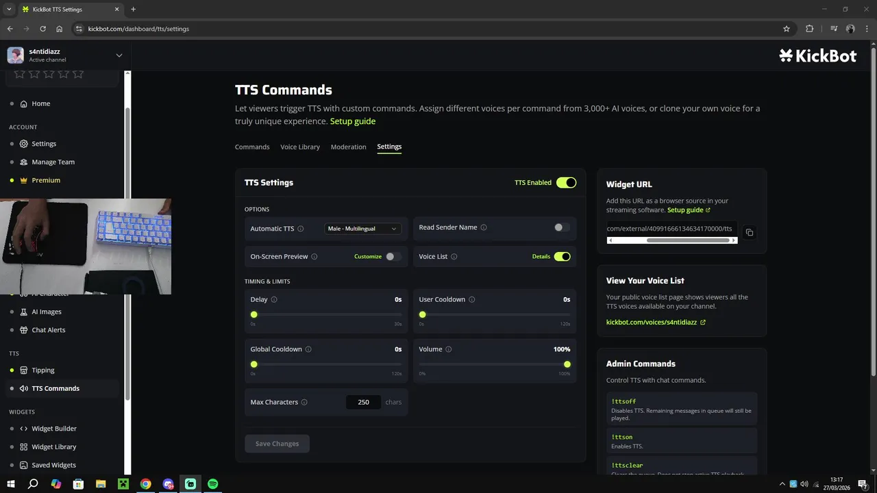Click the Global Cooldown slider handle
877x493 pixels.
pyautogui.click(x=254, y=364)
